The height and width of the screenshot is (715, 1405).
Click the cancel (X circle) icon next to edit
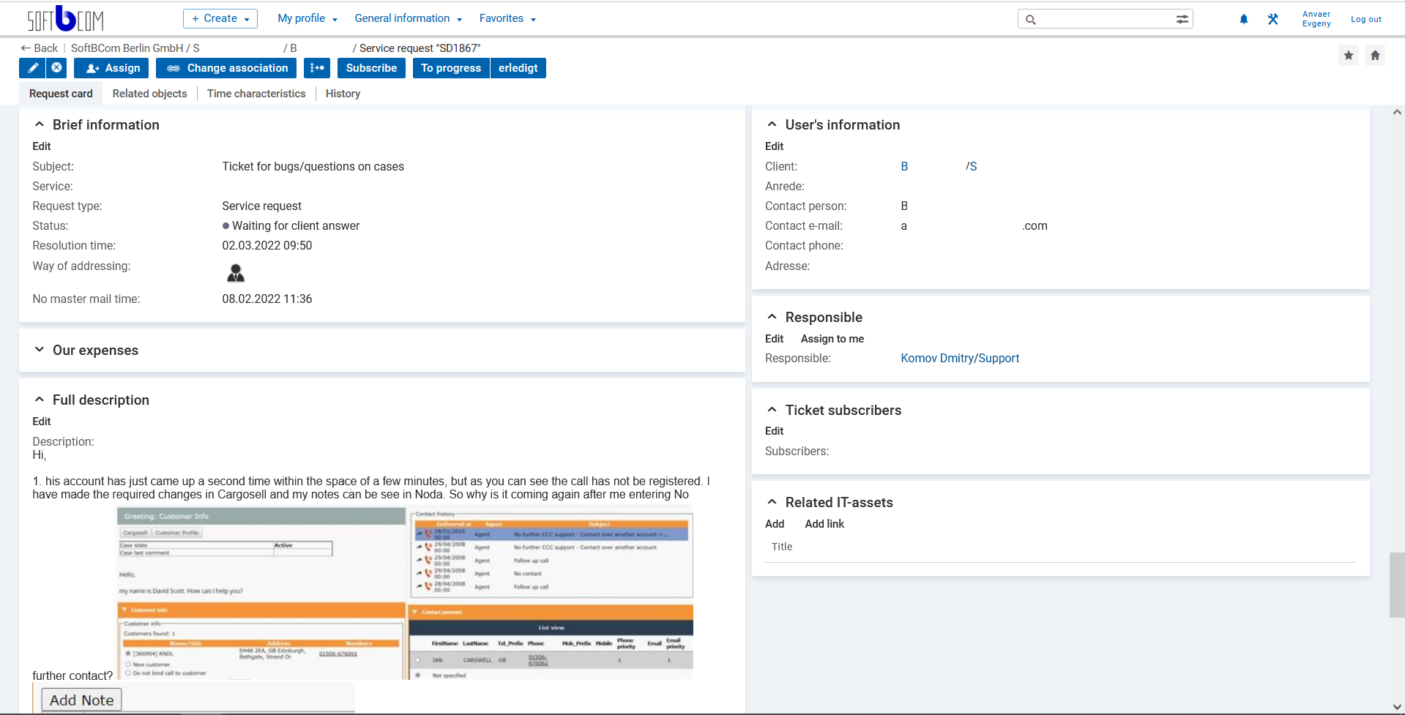pos(56,68)
